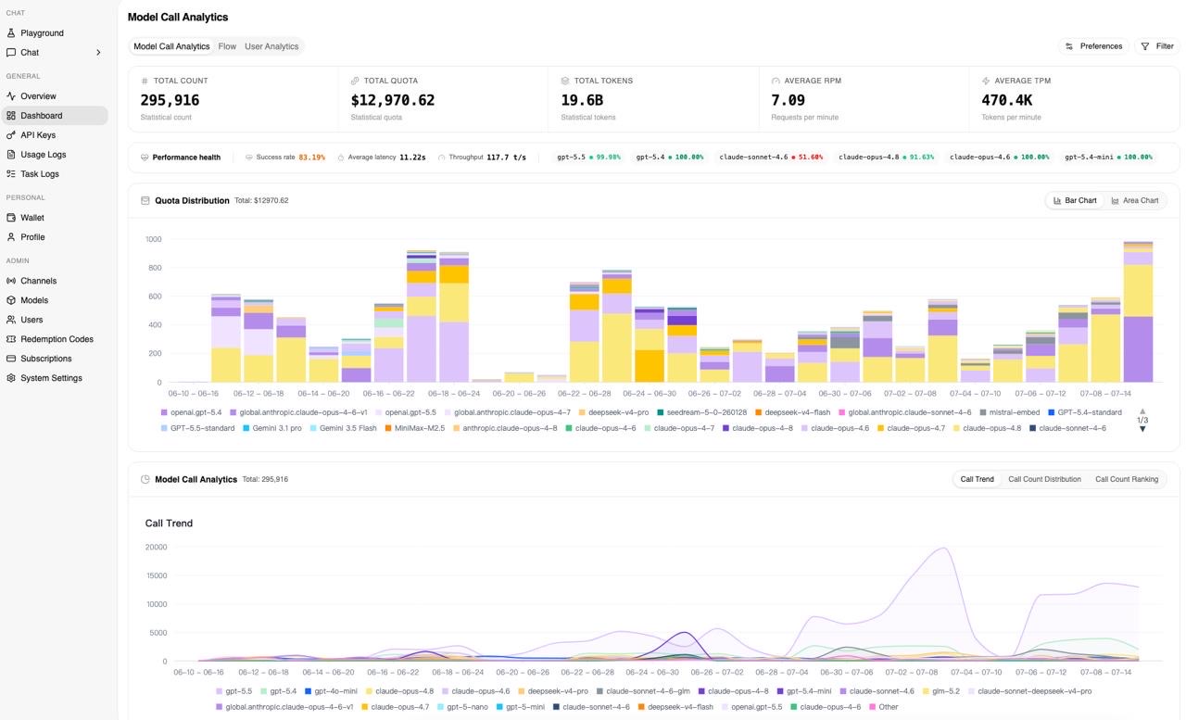Switch to the Model Call Analytics tab
This screenshot has width=1186, height=720.
pos(171,46)
